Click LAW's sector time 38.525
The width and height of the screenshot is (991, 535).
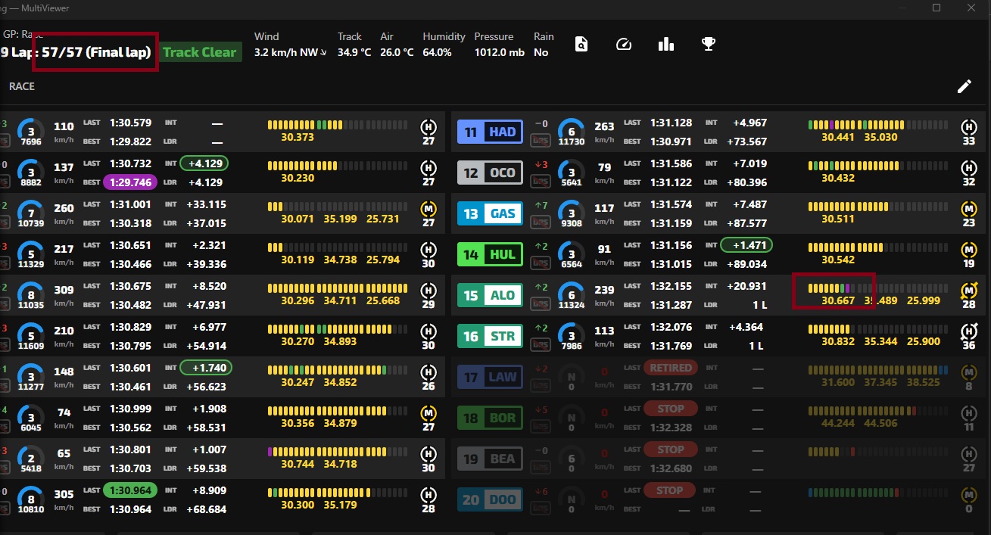[923, 382]
